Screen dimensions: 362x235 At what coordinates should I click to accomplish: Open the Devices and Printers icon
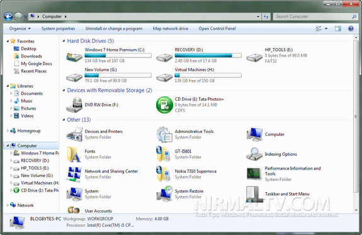[x=74, y=134]
